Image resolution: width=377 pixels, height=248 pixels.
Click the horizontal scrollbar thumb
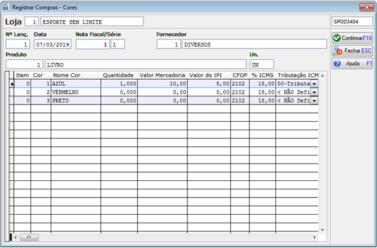pos(29,237)
